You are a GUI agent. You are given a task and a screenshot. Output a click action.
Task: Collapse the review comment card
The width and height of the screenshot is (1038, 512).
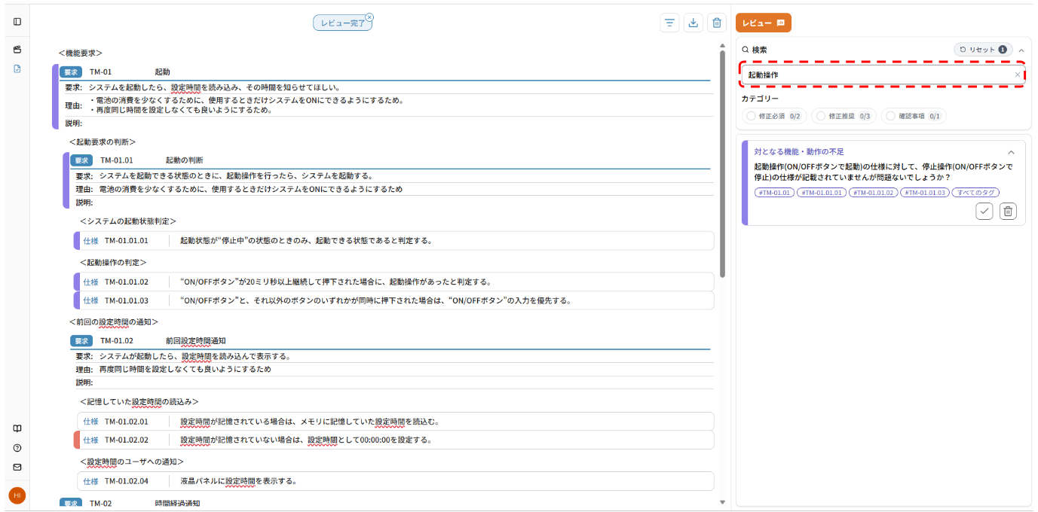click(x=1011, y=151)
